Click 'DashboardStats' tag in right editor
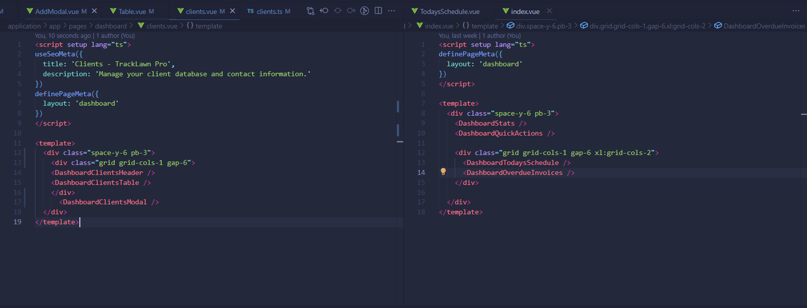Image resolution: width=807 pixels, height=308 pixels. click(487, 123)
